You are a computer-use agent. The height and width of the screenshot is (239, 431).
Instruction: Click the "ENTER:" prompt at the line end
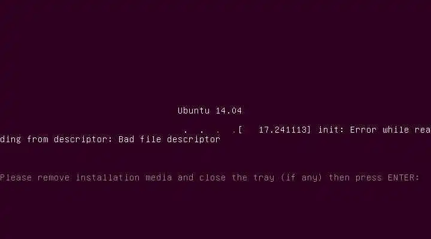point(403,177)
